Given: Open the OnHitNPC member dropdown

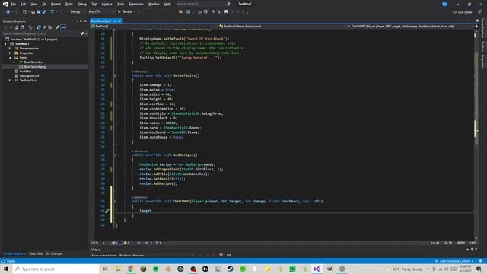Looking at the screenshot, I should pyautogui.click(x=410, y=27).
